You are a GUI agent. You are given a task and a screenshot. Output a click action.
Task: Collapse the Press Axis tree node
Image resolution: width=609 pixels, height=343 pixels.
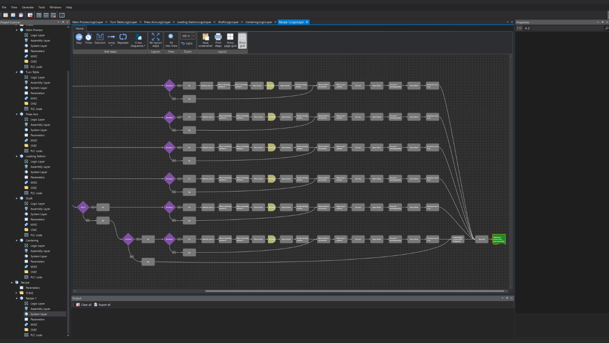coord(17,114)
